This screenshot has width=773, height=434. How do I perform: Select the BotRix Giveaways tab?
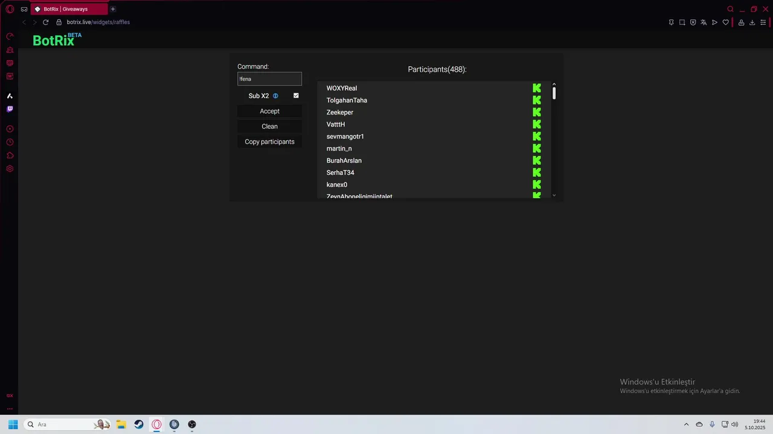pyautogui.click(x=68, y=9)
